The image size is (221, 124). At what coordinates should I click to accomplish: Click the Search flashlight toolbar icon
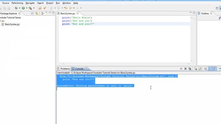click(45, 8)
